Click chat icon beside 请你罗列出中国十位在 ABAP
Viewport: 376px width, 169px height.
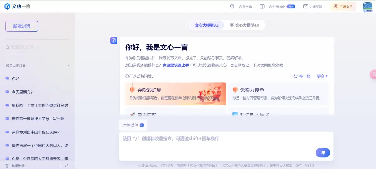(x=7, y=132)
